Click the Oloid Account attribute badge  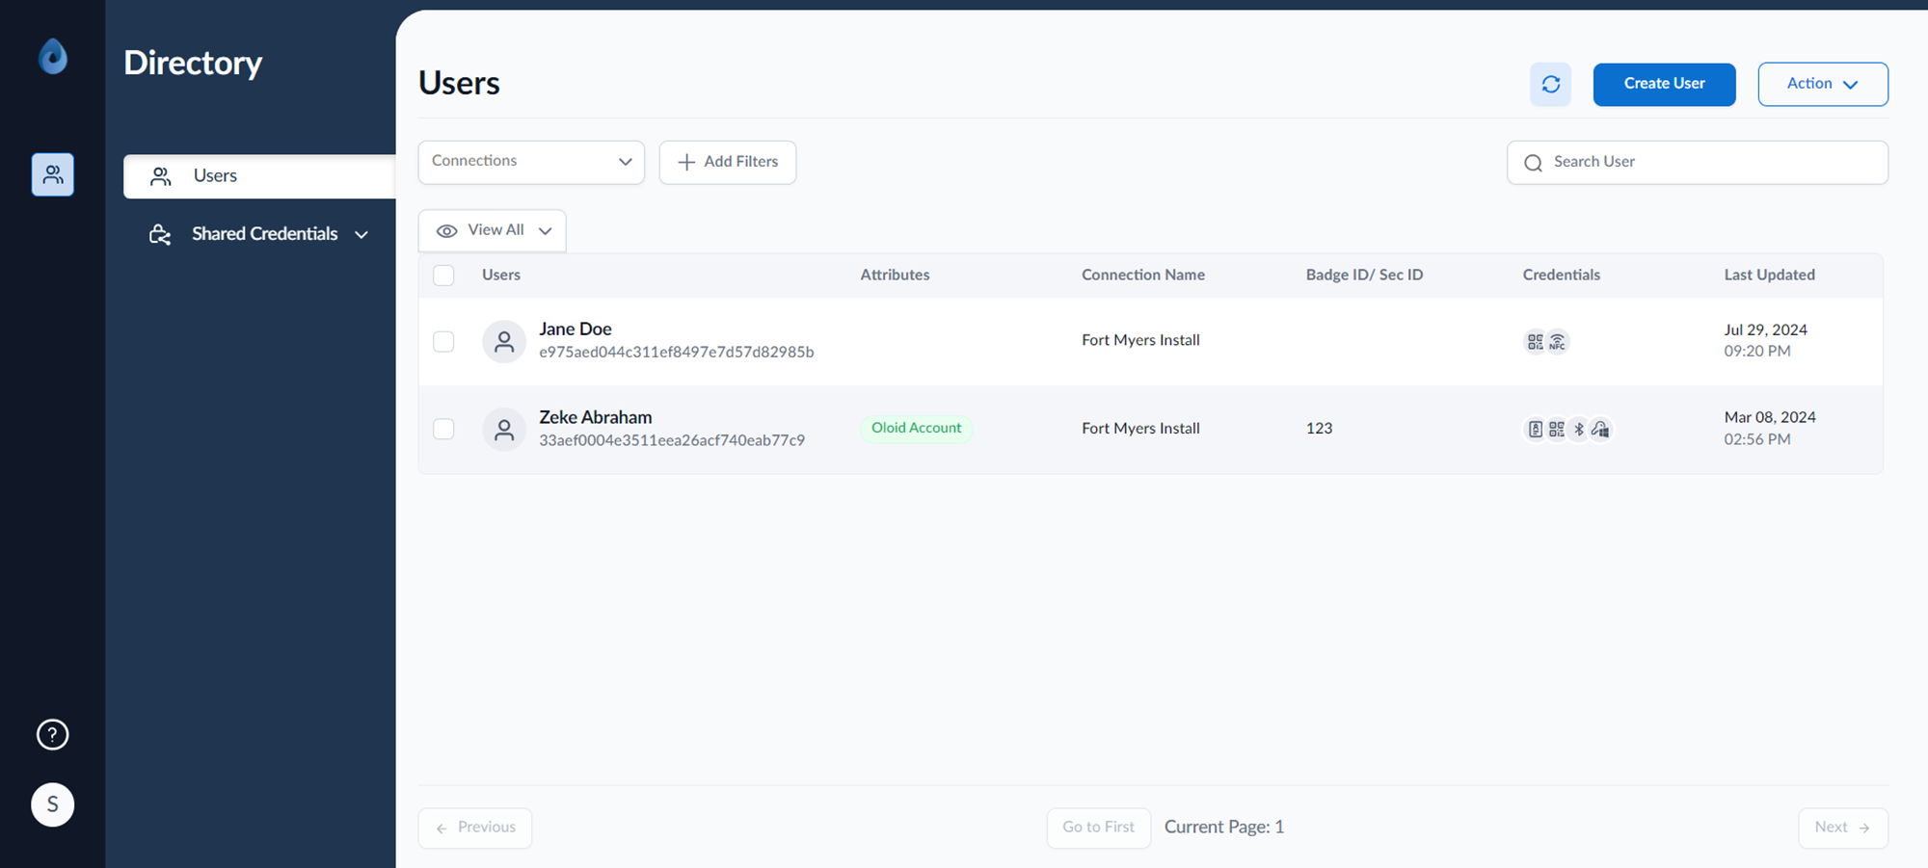917,428
